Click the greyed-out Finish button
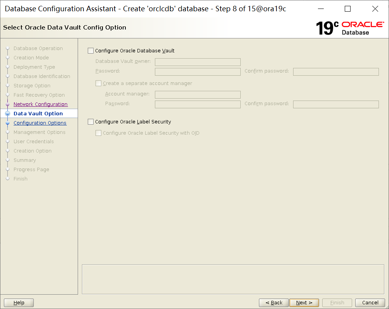This screenshot has width=389, height=309. tap(337, 302)
